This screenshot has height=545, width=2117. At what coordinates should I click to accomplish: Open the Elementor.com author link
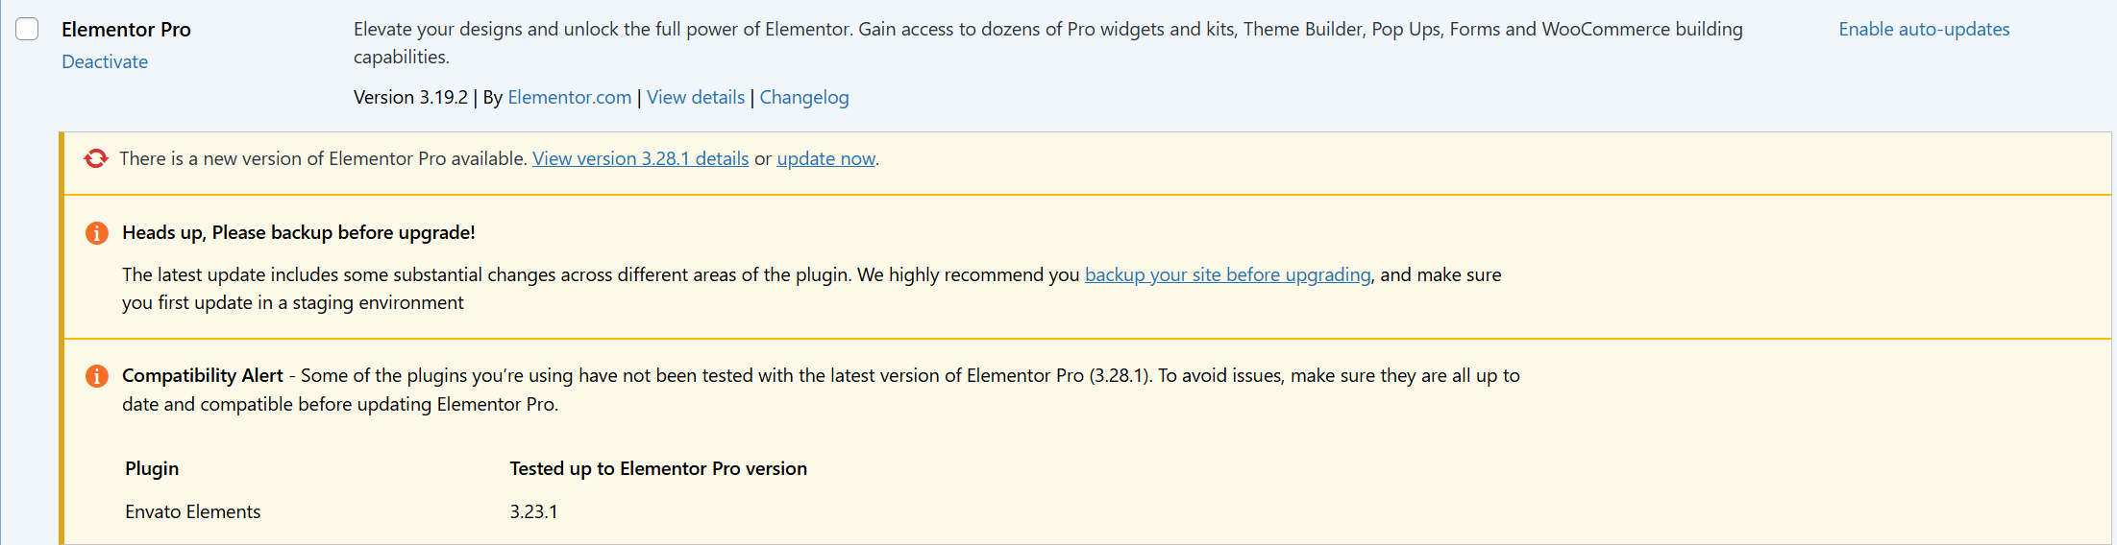[569, 97]
